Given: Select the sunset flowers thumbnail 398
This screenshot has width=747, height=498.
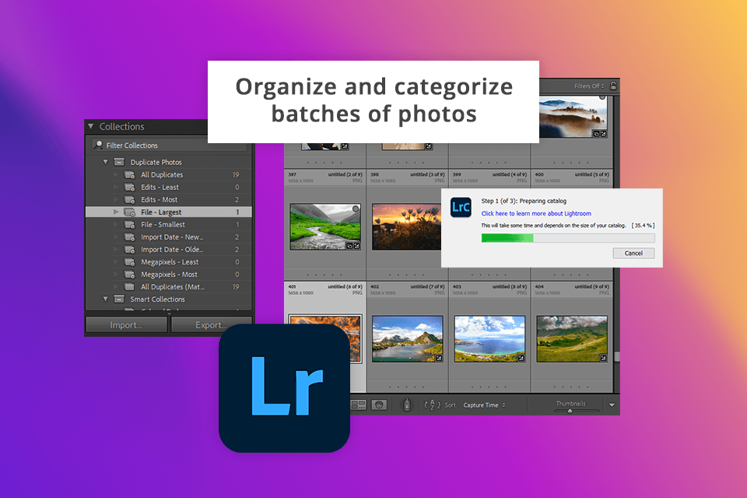Looking at the screenshot, I should 406,227.
